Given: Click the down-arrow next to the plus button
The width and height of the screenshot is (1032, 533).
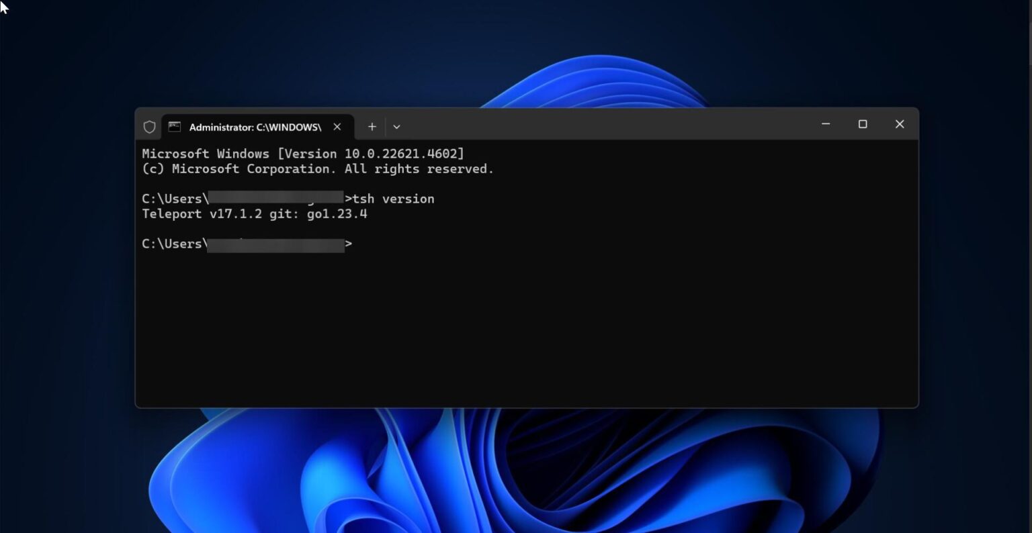Looking at the screenshot, I should [396, 126].
